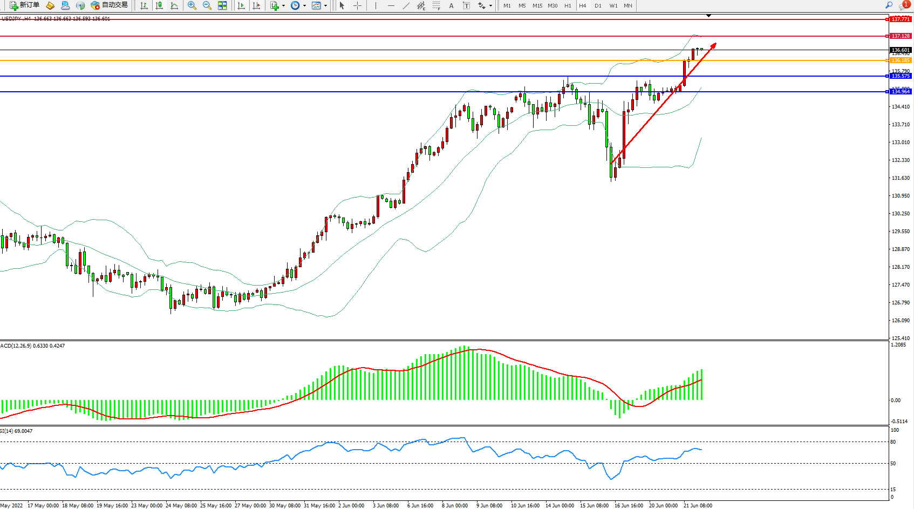The image size is (914, 509).
Task: Select the Fibonacci retracement tool
Action: (436, 5)
